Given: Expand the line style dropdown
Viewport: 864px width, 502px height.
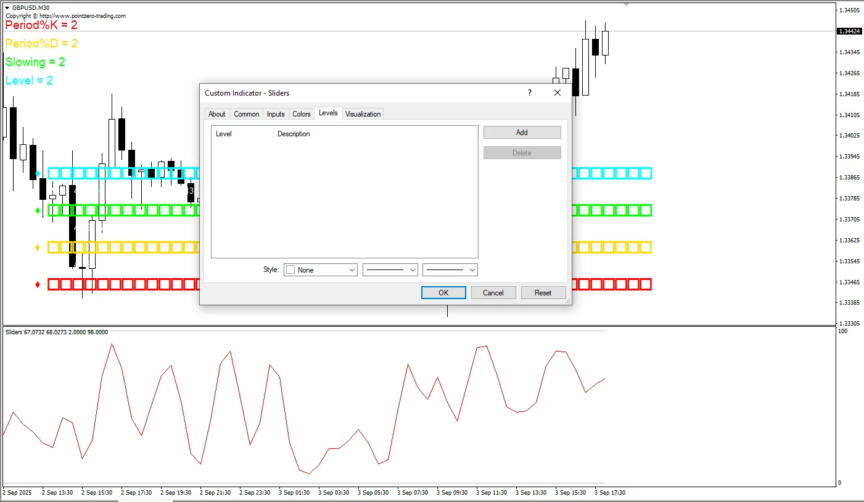Looking at the screenshot, I should pyautogui.click(x=390, y=270).
